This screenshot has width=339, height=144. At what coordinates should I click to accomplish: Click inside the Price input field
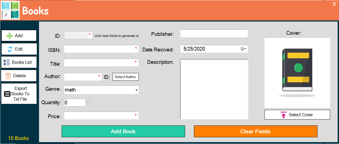101,116
